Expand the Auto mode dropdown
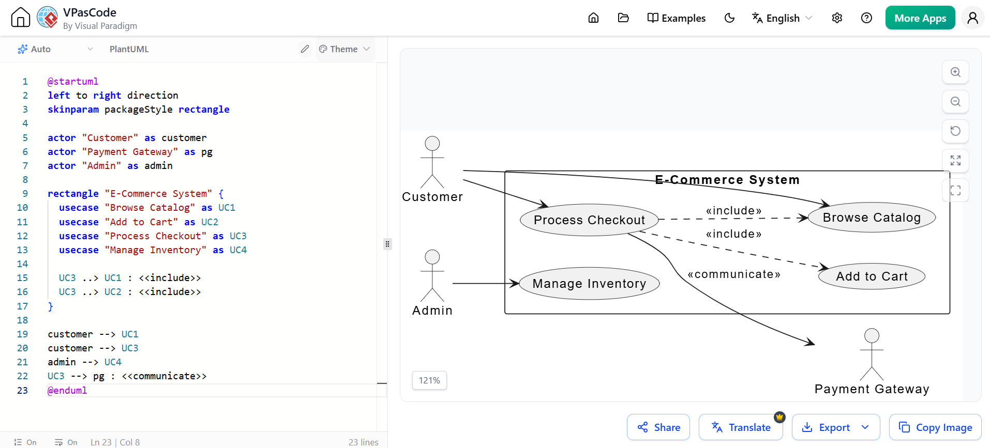 [55, 49]
